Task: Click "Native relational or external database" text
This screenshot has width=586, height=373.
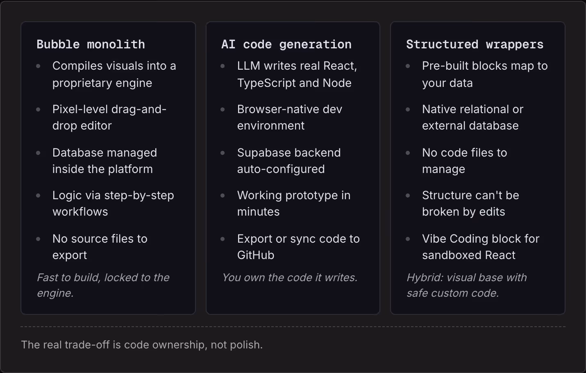Action: 473,117
